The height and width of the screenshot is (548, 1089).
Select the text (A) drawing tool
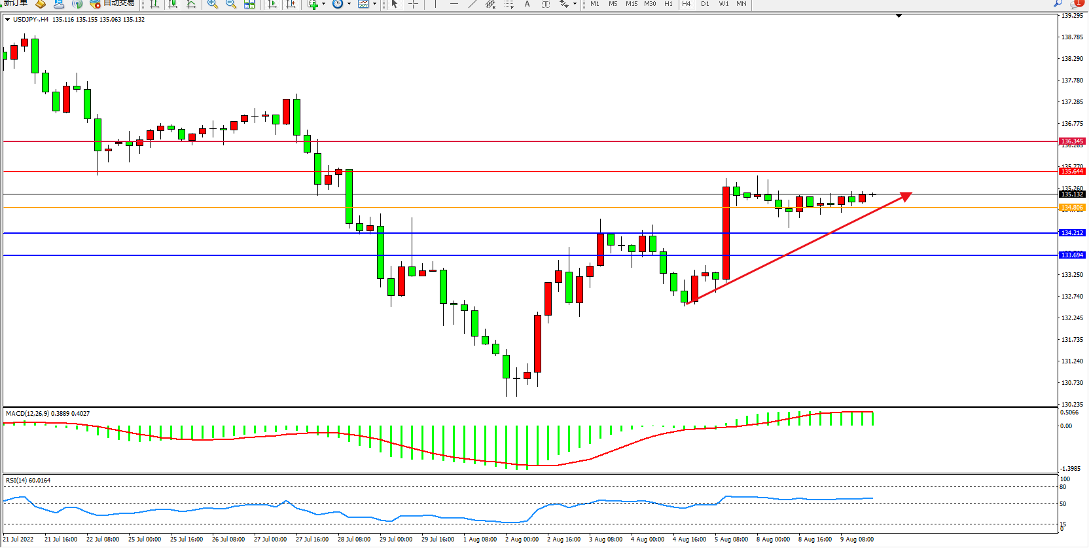(x=527, y=4)
